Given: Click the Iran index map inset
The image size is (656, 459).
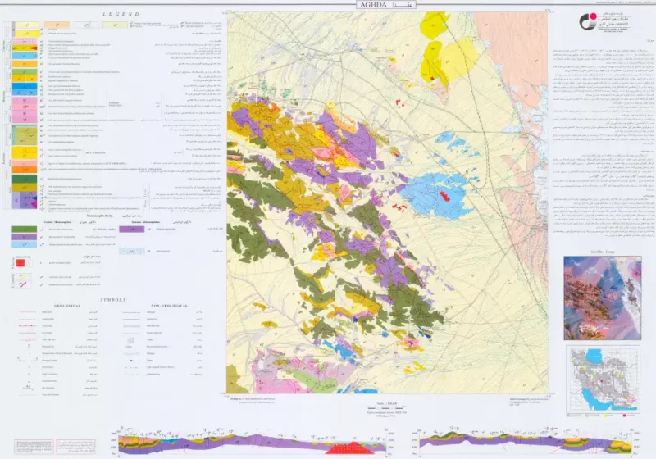Looking at the screenshot, I should point(603,379).
